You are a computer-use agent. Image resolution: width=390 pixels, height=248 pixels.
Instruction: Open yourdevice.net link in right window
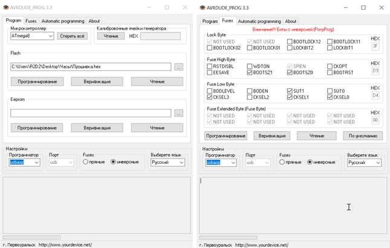tap(262, 245)
